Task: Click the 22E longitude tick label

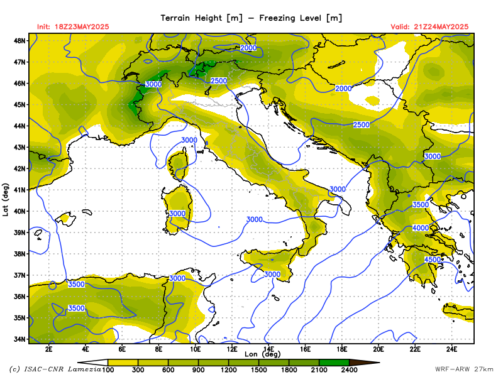Action: point(415,349)
